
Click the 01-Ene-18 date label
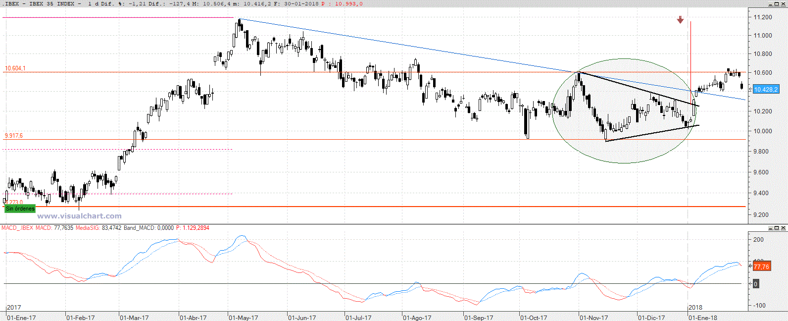pyautogui.click(x=703, y=318)
